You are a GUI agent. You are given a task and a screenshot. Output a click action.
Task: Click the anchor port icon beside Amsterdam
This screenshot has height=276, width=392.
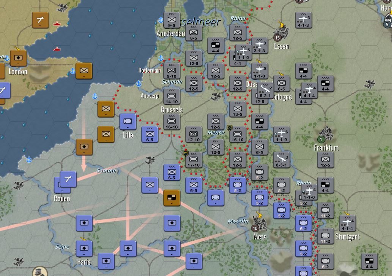point(161,20)
